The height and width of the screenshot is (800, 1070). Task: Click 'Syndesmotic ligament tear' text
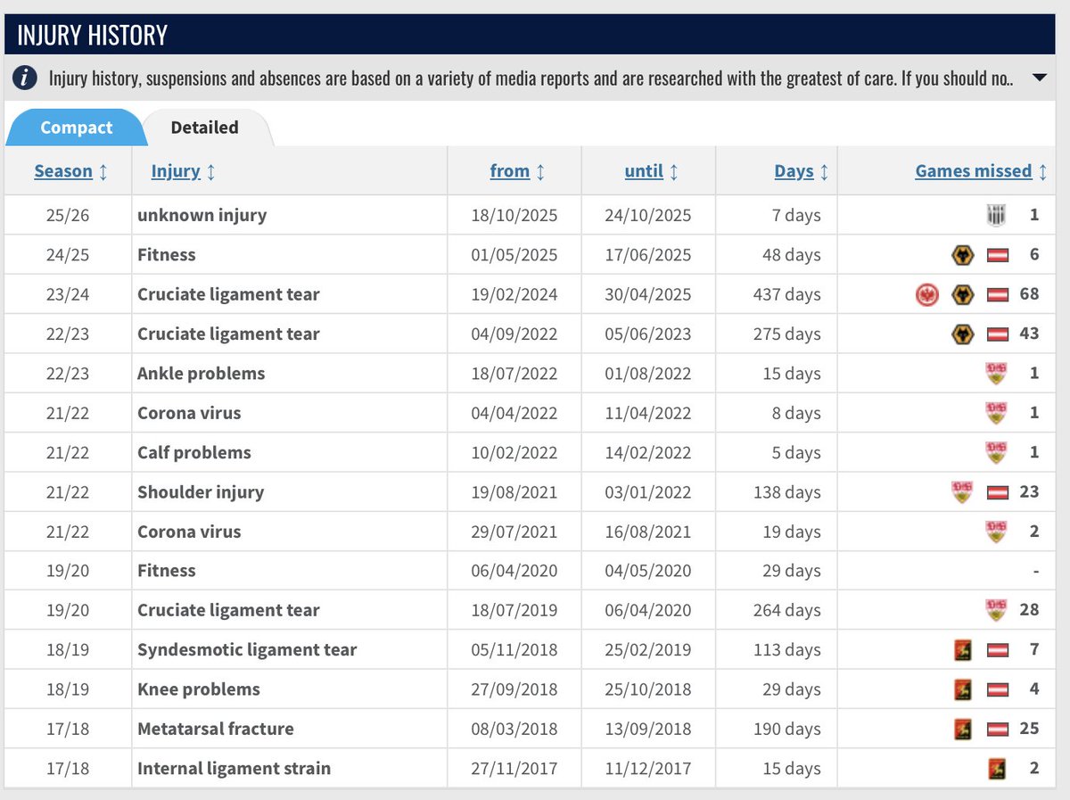247,649
